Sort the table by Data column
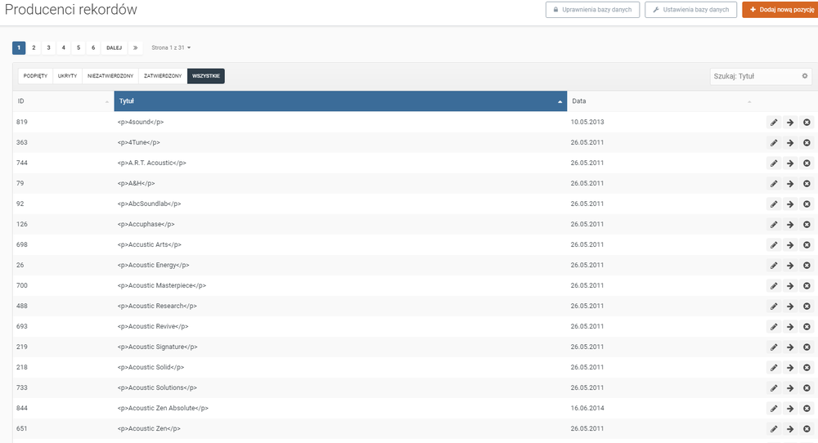818x443 pixels. click(x=659, y=101)
